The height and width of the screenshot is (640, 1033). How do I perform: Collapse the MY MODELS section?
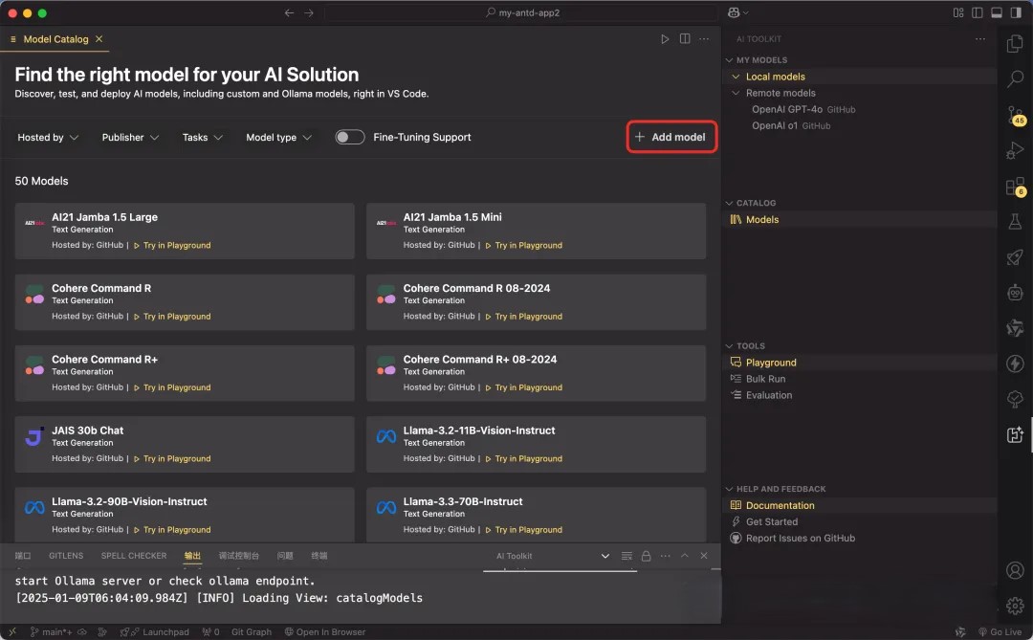click(x=729, y=60)
